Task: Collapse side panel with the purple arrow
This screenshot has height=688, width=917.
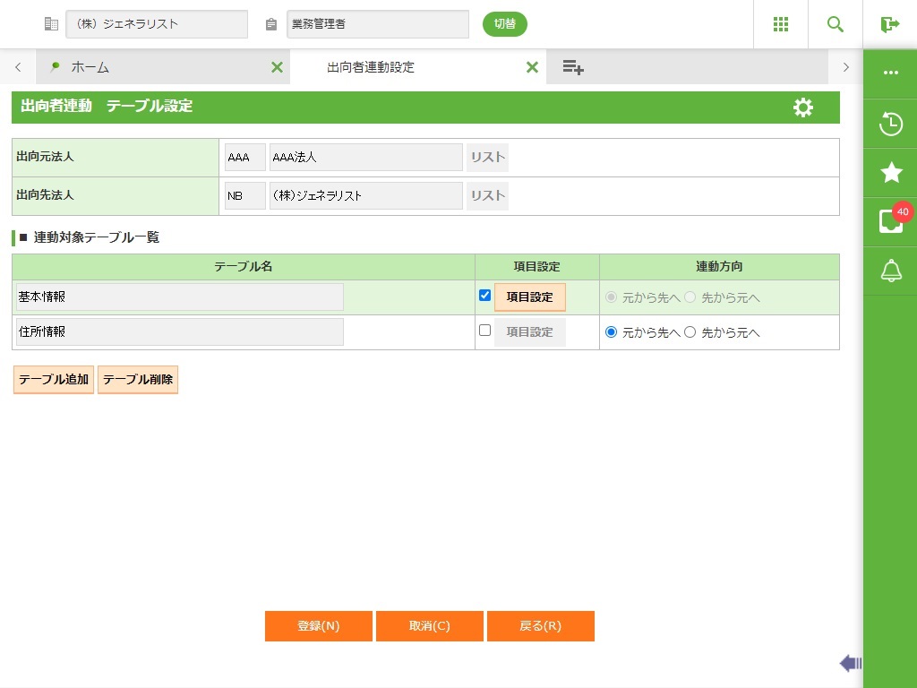Action: click(850, 663)
